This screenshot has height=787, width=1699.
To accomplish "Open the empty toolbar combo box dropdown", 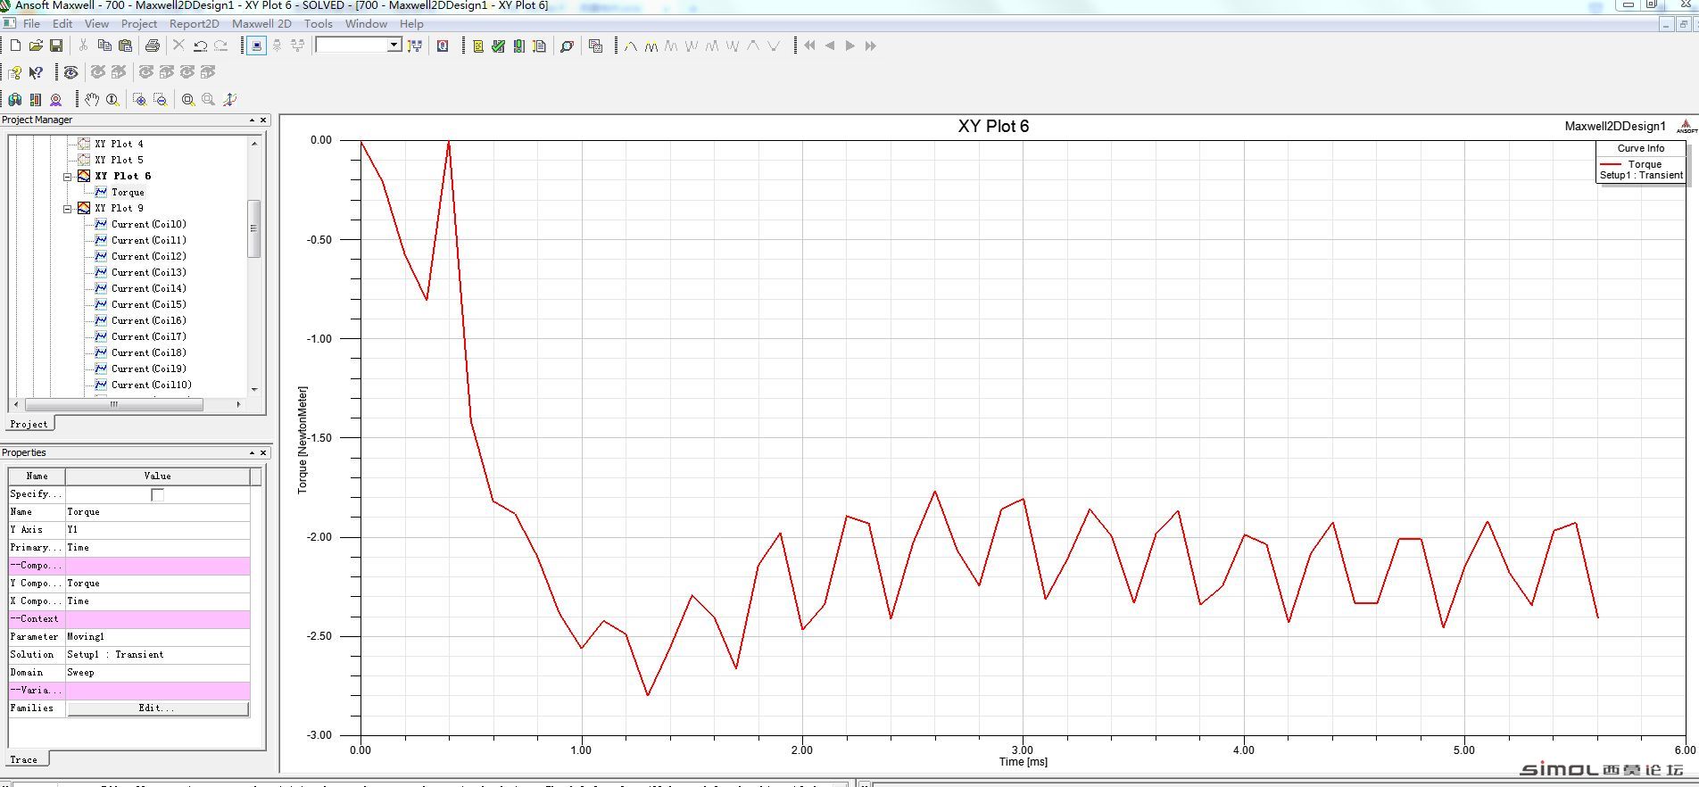I will (394, 45).
